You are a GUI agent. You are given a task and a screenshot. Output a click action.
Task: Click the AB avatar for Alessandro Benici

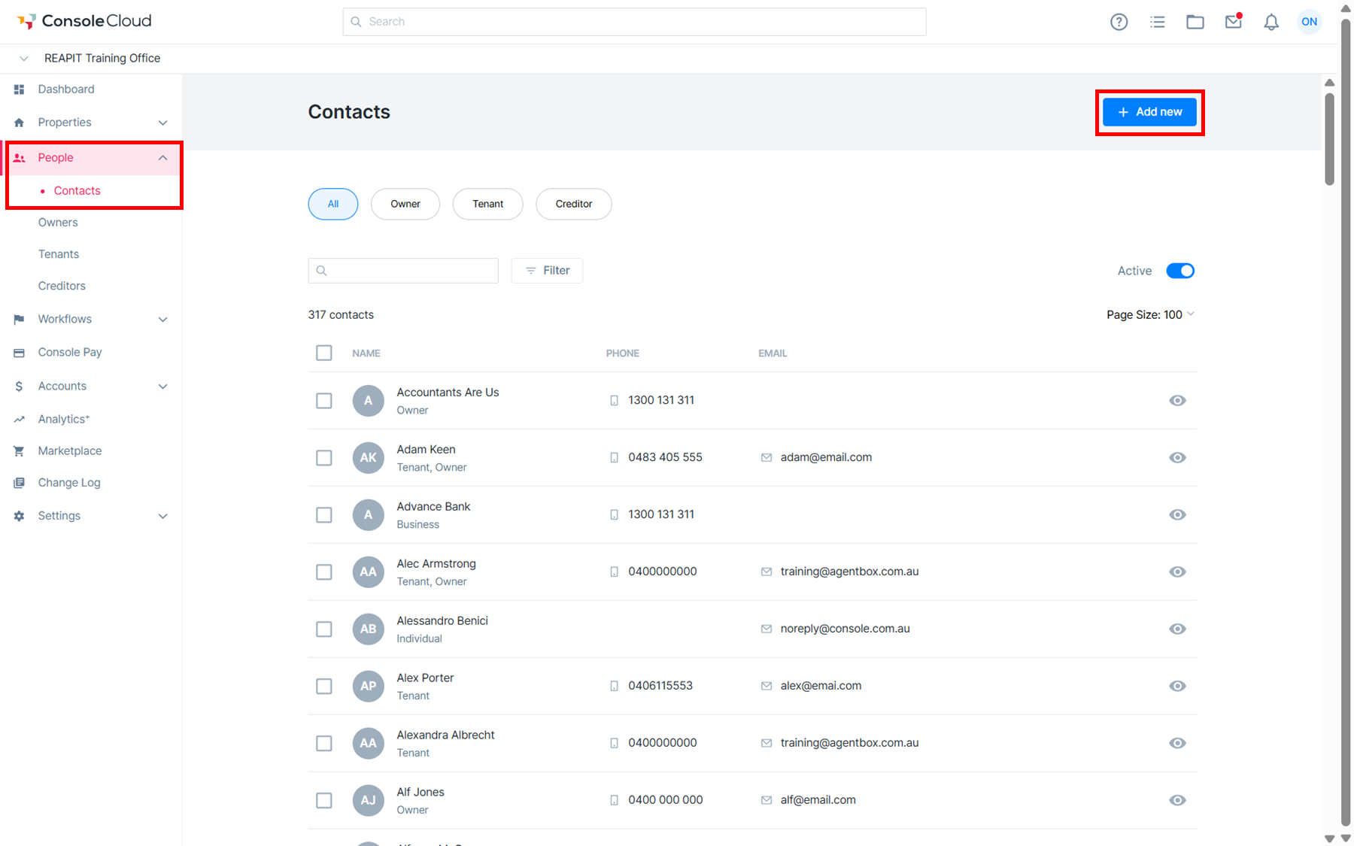click(368, 629)
